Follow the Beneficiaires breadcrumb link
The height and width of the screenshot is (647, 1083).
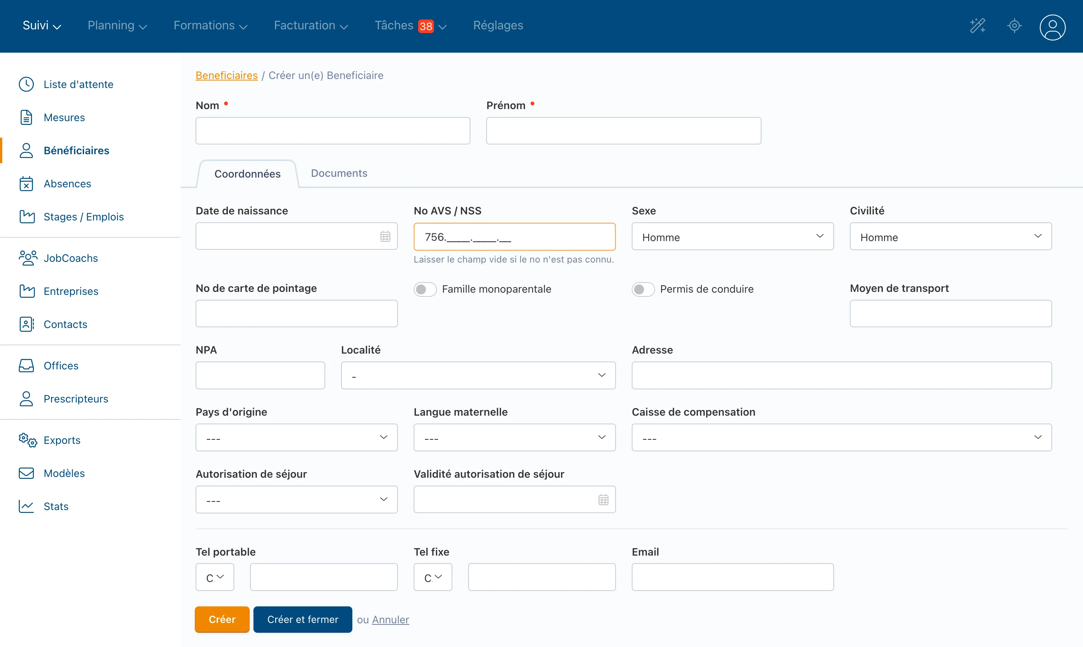[226, 75]
